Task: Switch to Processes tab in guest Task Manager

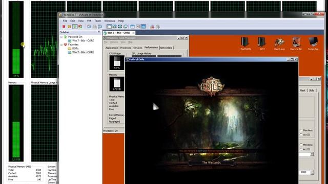Action: click(x=126, y=48)
